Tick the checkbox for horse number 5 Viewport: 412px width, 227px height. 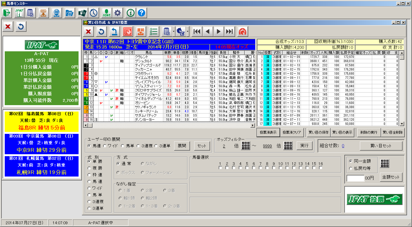pos(247,168)
